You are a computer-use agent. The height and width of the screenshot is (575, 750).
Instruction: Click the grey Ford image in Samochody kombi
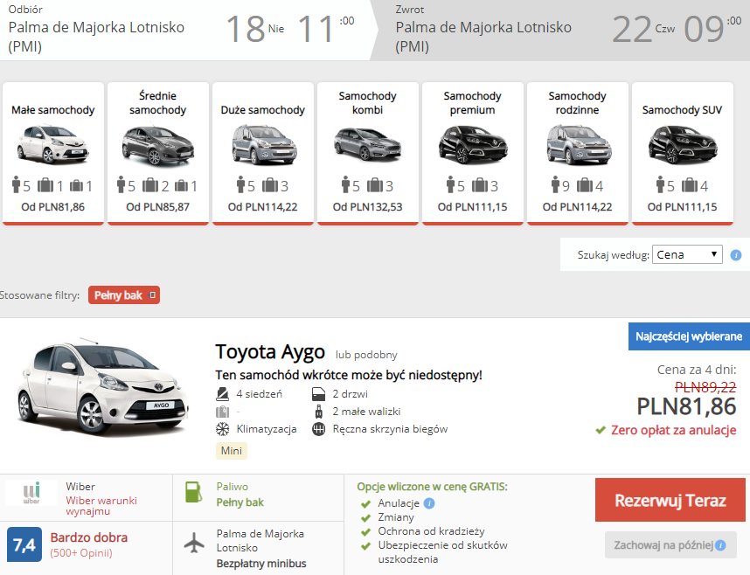[368, 144]
